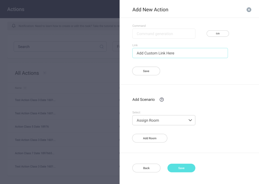The image size is (259, 184).
Task: Close the Add New Action panel
Action: click(249, 10)
